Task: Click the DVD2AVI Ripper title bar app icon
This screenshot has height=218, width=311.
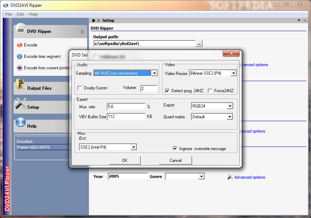Action: 6,5
